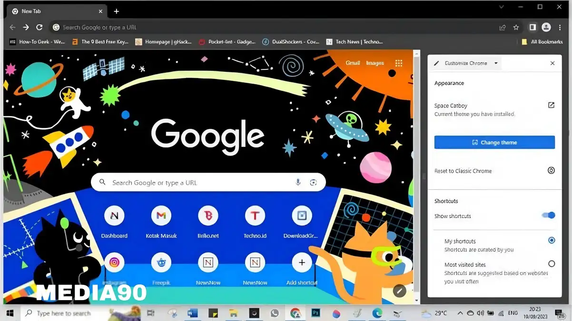Viewport: 572px width, 321px height.
Task: Open the side panel toggle icon
Action: tap(533, 28)
